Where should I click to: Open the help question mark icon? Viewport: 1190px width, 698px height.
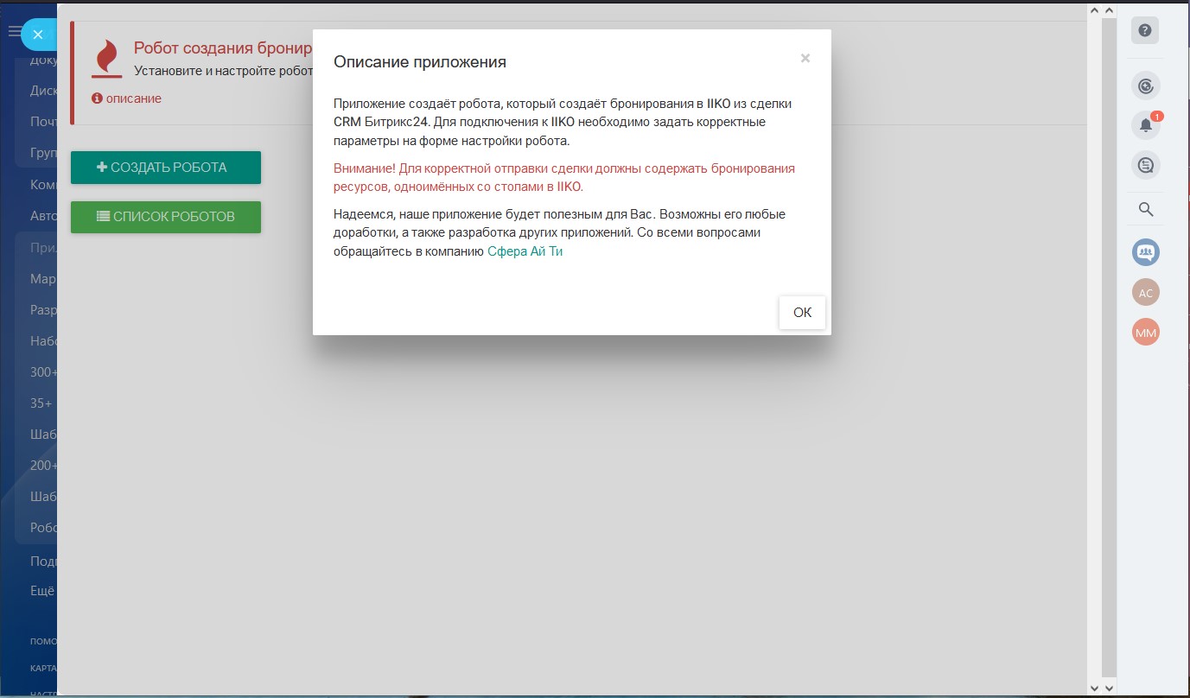click(1145, 30)
